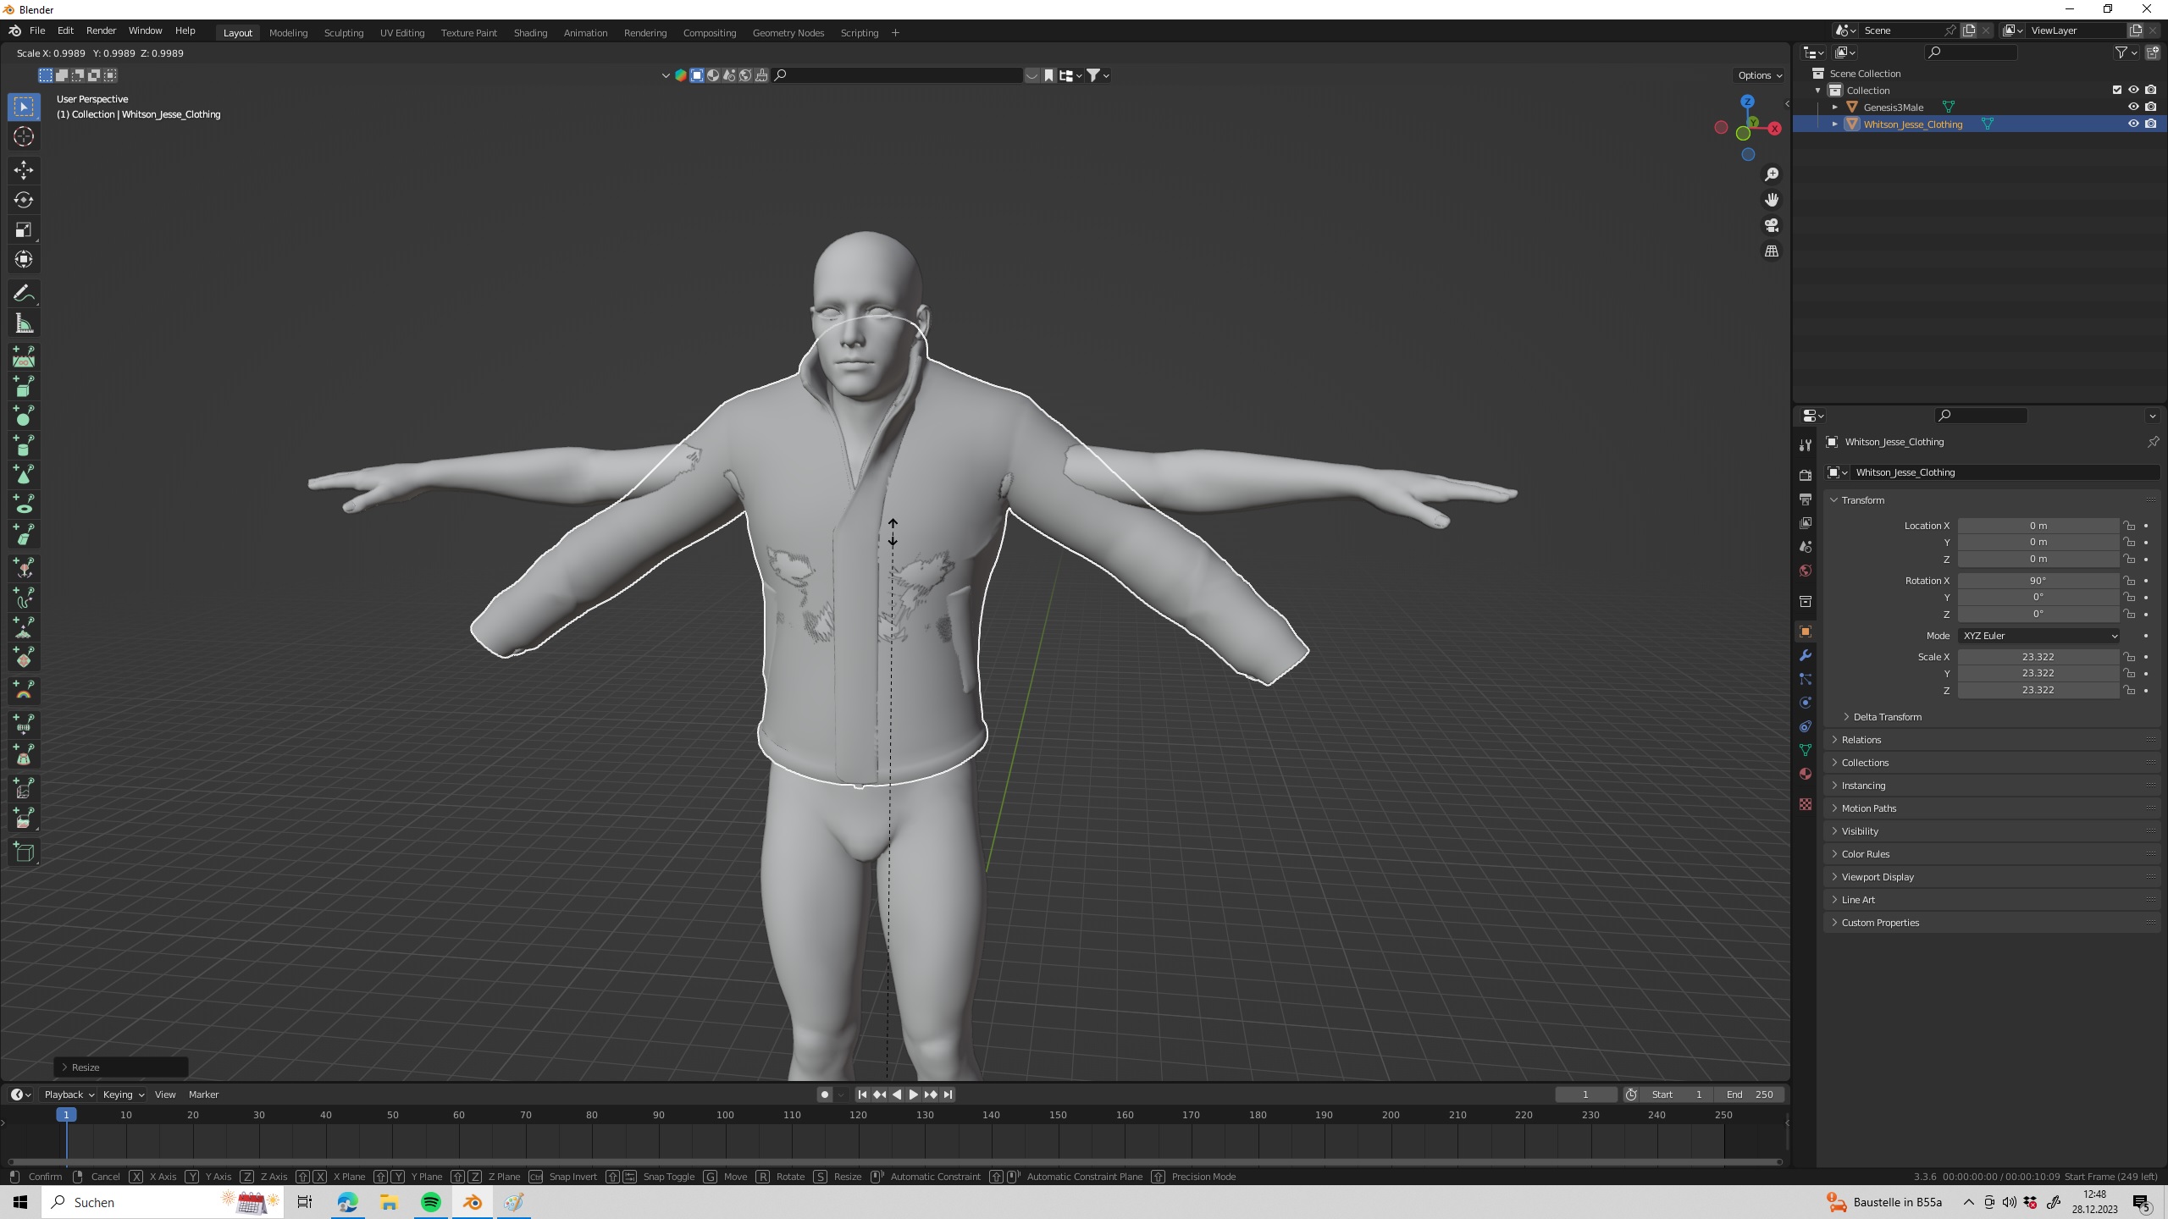
Task: Click the Toggle camera view icon
Action: pos(1772,225)
